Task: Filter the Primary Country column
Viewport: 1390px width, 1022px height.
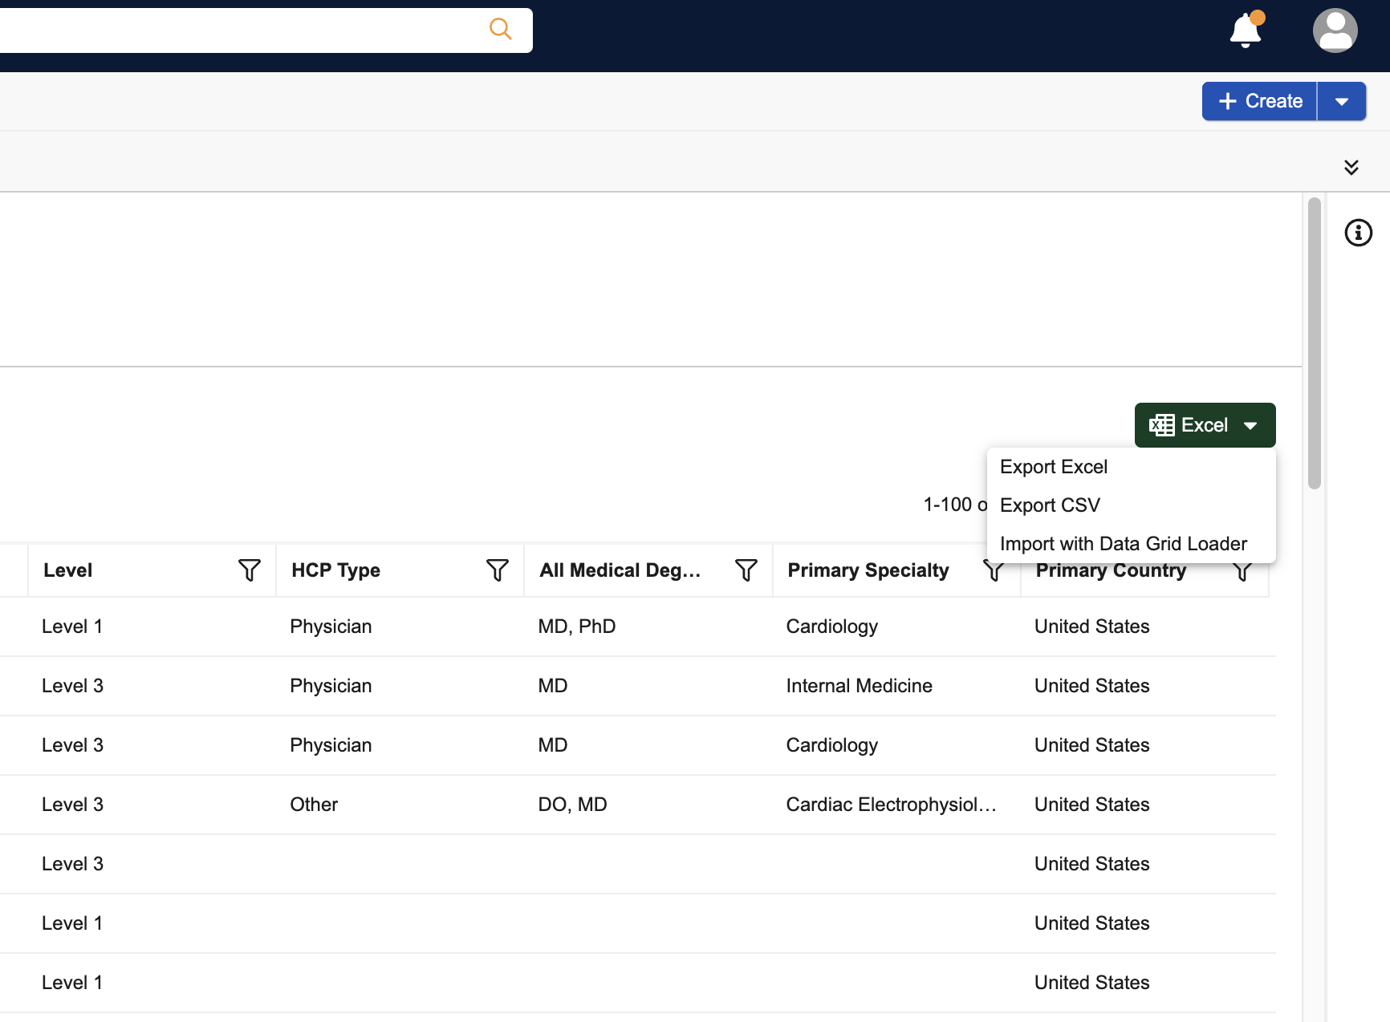Action: click(x=1242, y=572)
